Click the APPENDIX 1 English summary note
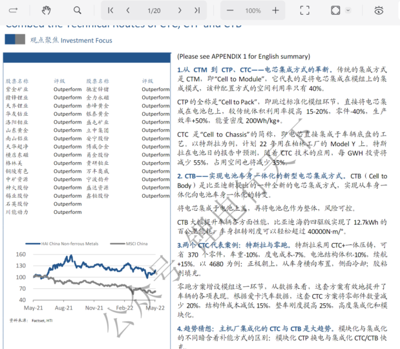Image resolution: width=400 pixels, height=349 pixels. coord(244,57)
